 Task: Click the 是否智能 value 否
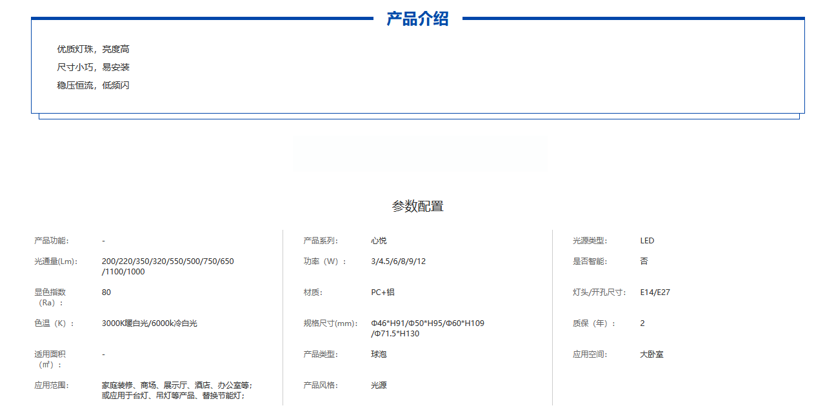click(644, 261)
